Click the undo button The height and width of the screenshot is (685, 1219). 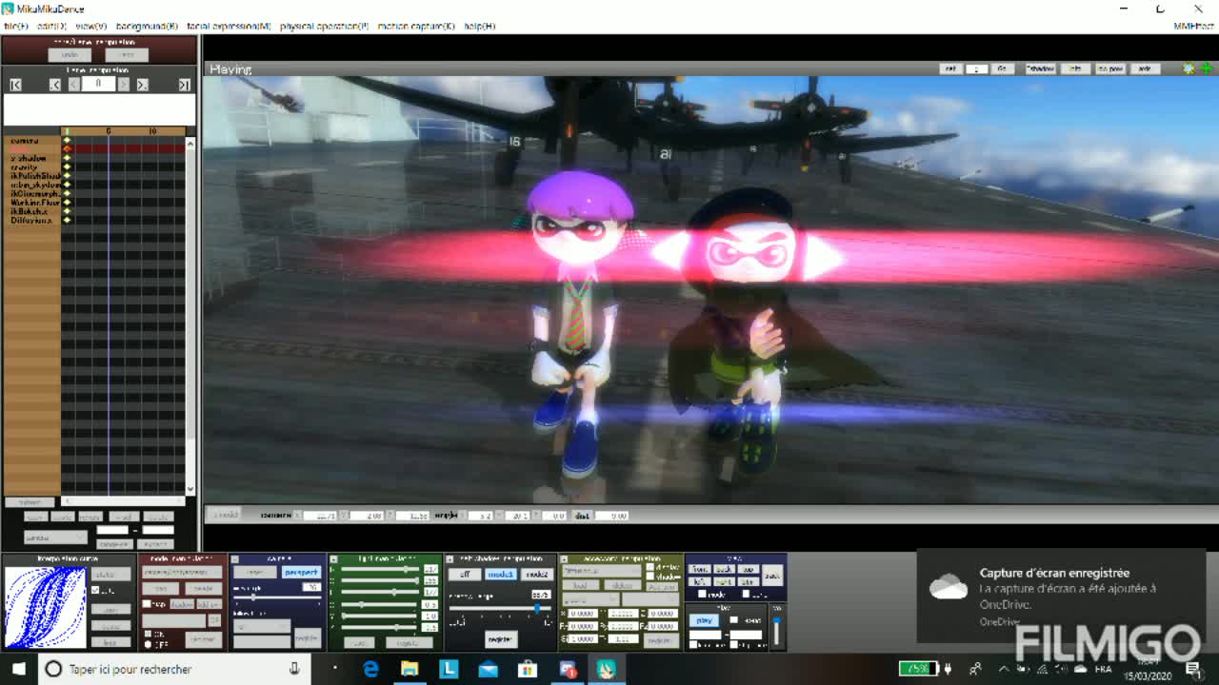coord(70,55)
